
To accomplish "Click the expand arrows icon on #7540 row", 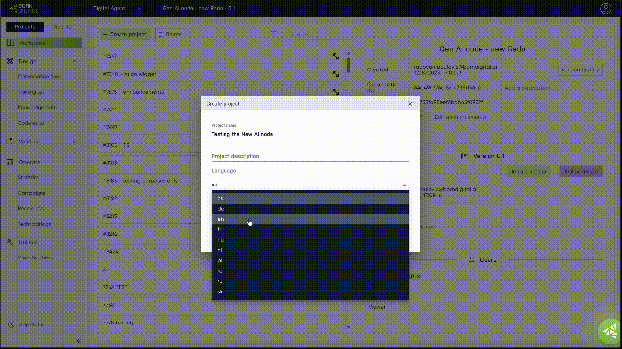I will (x=336, y=74).
